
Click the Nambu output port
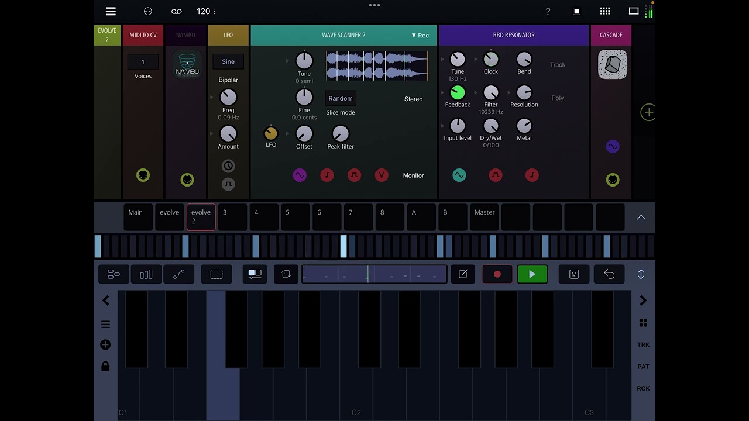pos(187,180)
